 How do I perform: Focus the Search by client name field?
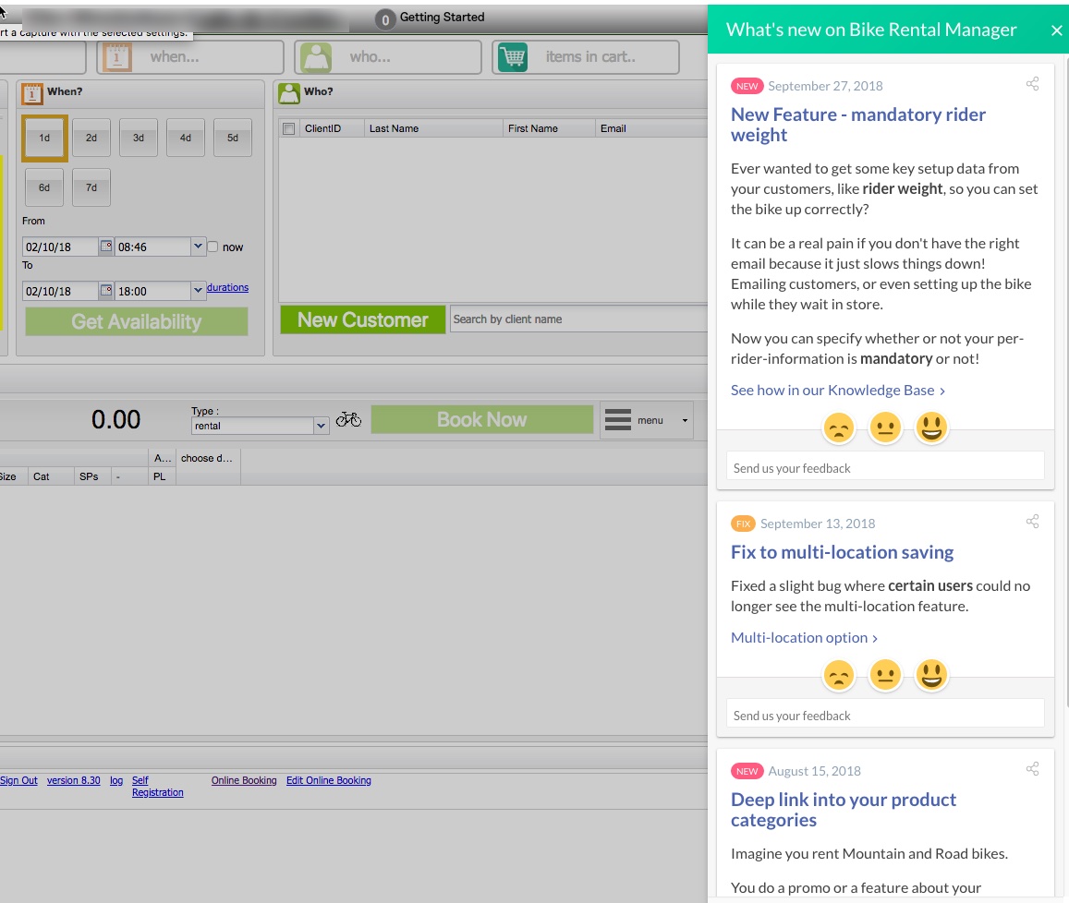pyautogui.click(x=578, y=319)
